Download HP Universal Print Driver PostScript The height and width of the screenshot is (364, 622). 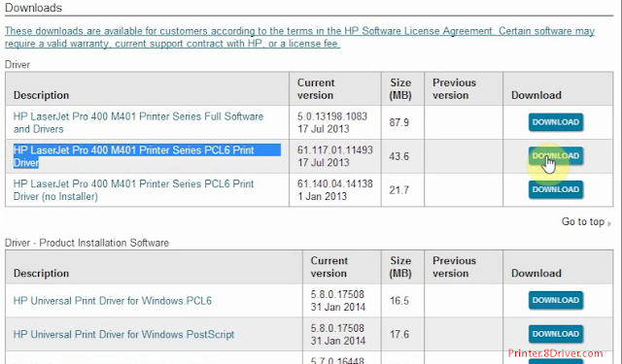[x=556, y=334]
